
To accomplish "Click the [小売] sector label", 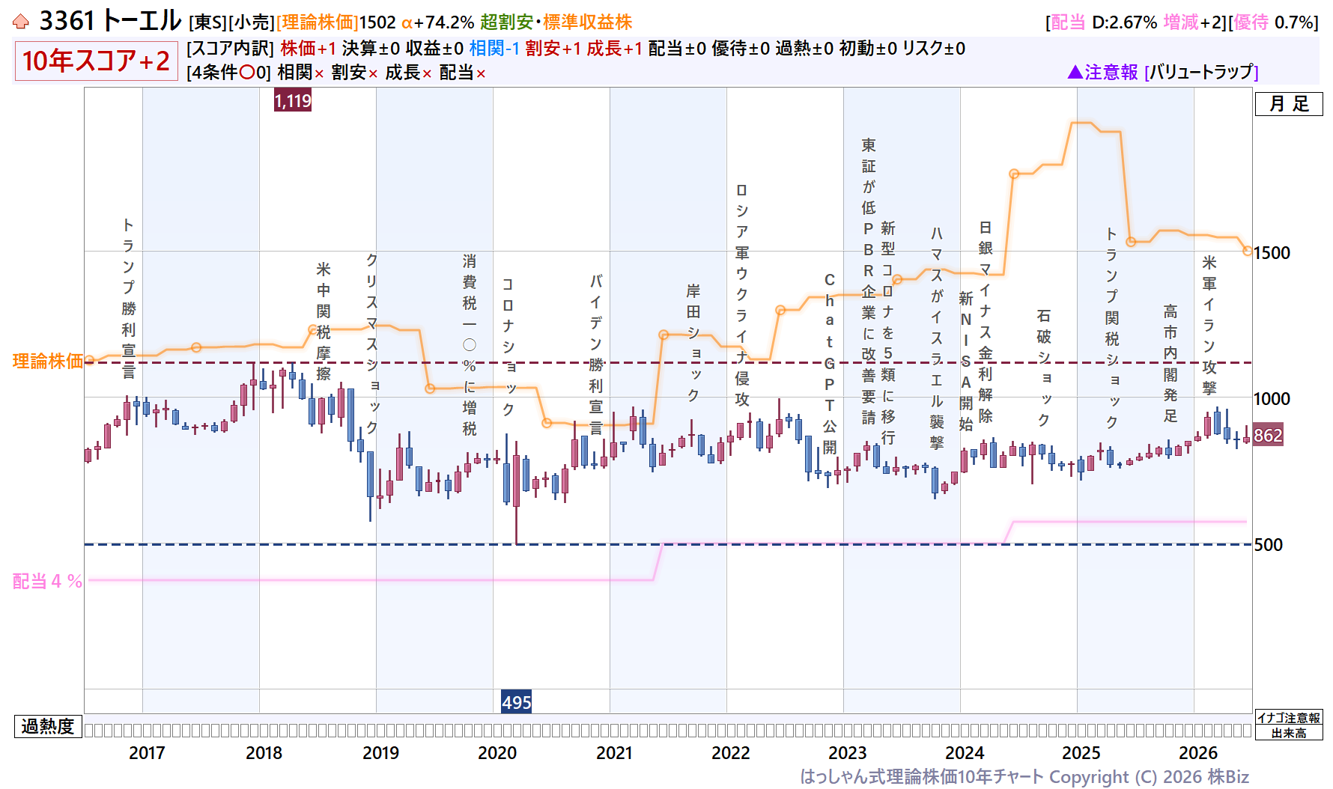I will tap(252, 22).
